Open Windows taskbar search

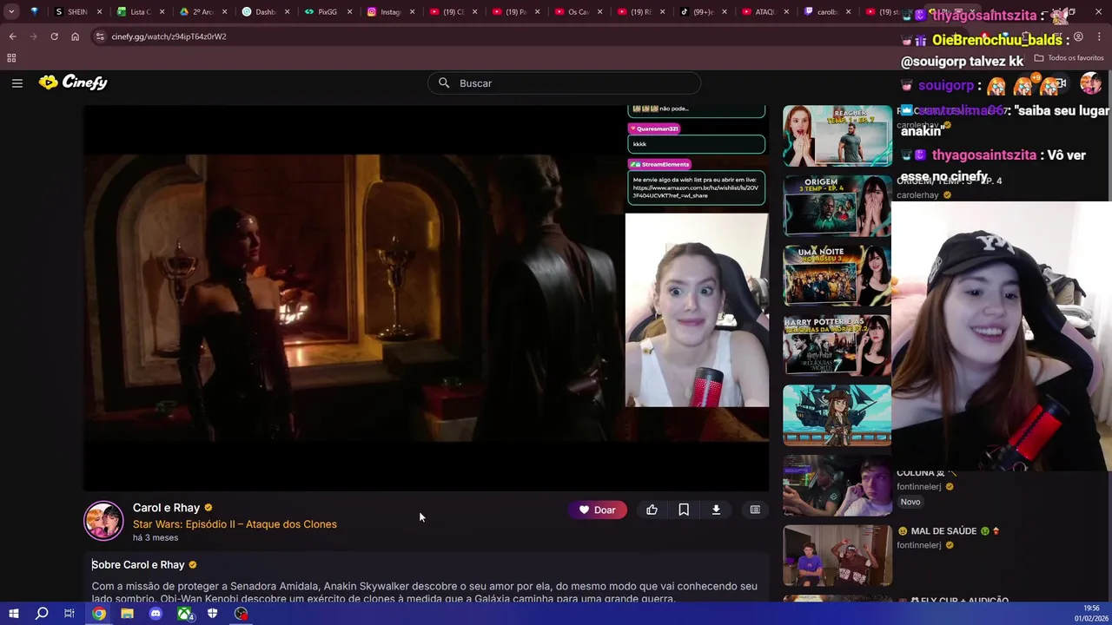click(x=41, y=614)
